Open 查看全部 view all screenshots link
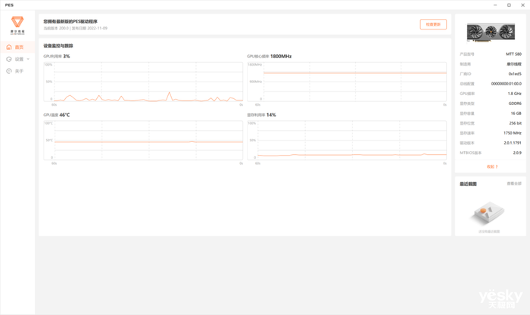530x315 pixels. [x=514, y=184]
